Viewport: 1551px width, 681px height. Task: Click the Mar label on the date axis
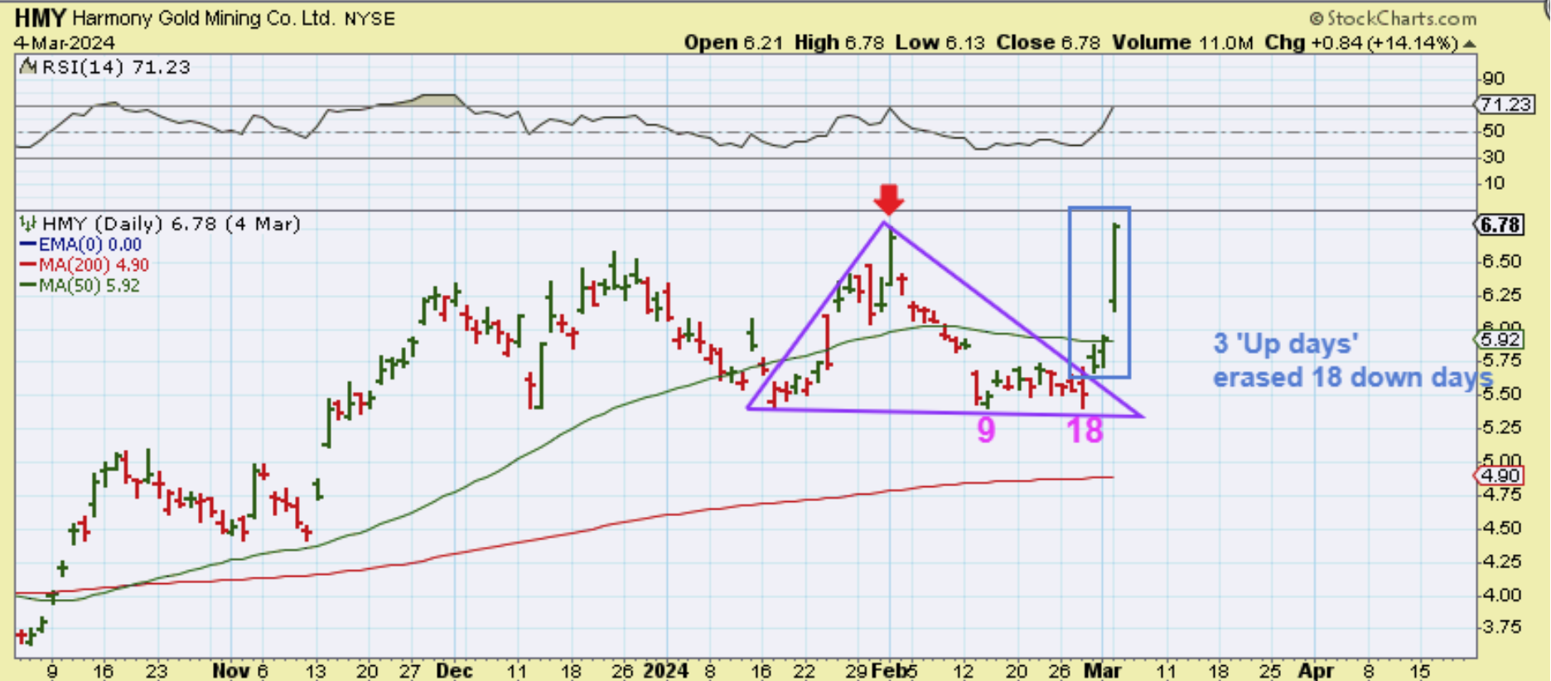coord(1103,670)
